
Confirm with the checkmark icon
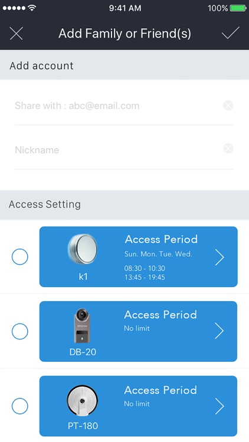tap(230, 33)
